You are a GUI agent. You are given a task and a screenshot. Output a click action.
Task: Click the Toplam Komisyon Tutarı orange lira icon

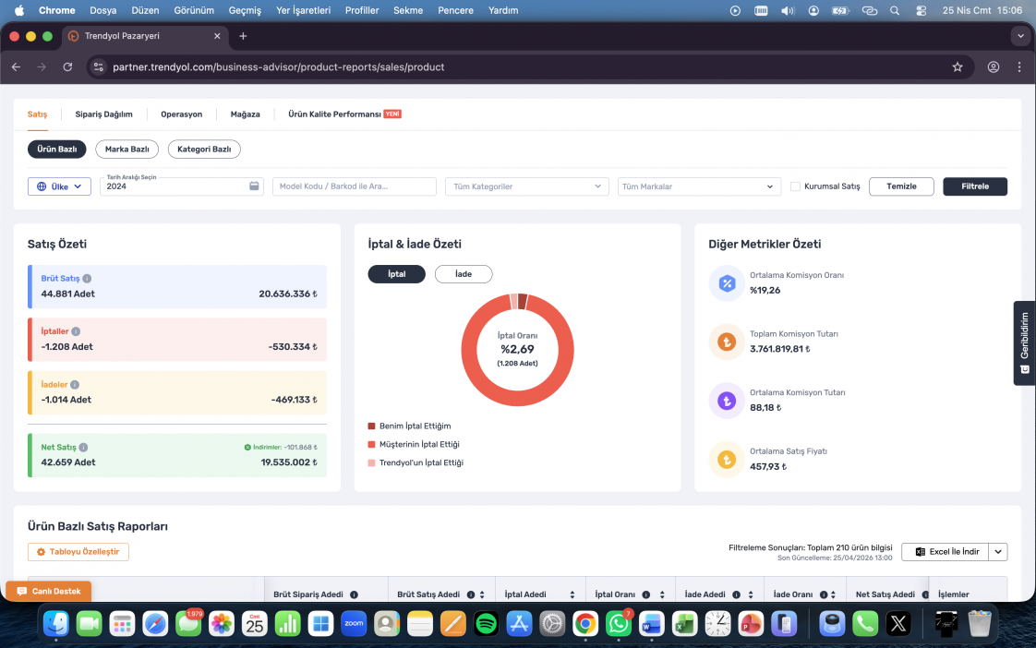727,342
